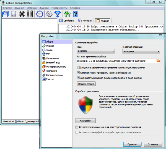Click the log line Добро пожаловать в Cobian Backup

115,26
